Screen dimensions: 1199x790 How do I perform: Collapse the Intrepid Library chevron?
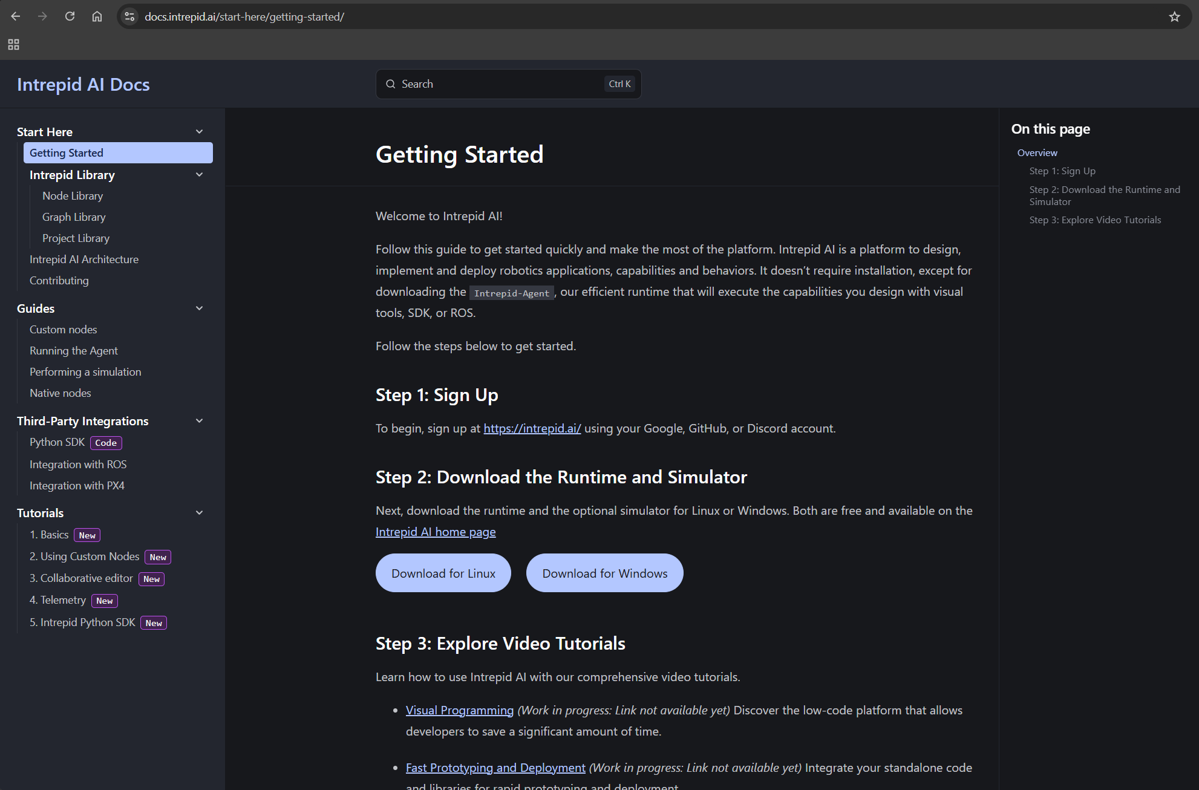[x=199, y=174]
